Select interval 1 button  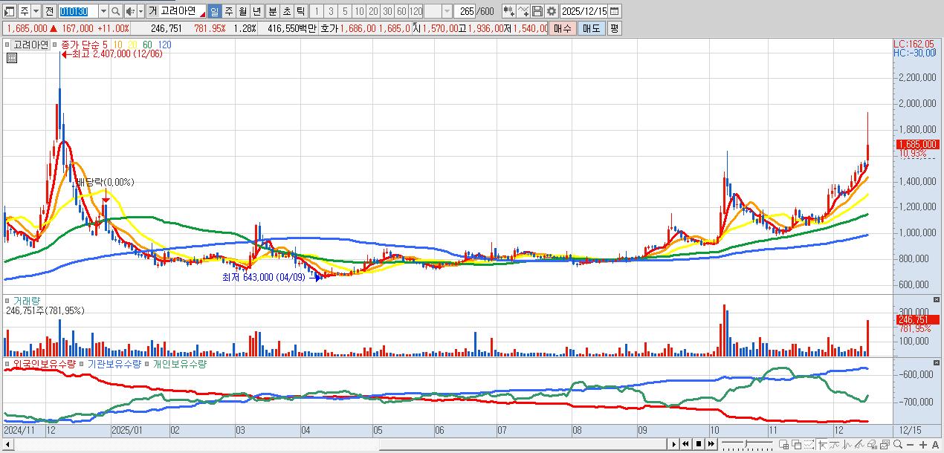click(x=316, y=11)
